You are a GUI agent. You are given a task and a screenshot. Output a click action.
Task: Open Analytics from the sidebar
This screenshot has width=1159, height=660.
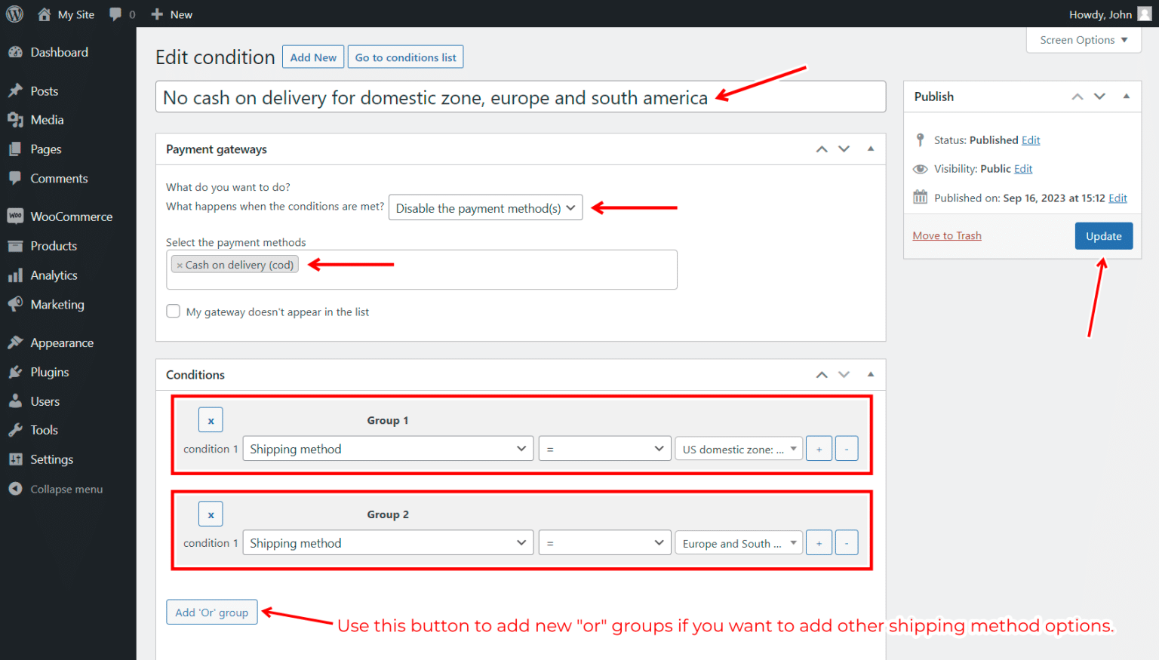(54, 275)
